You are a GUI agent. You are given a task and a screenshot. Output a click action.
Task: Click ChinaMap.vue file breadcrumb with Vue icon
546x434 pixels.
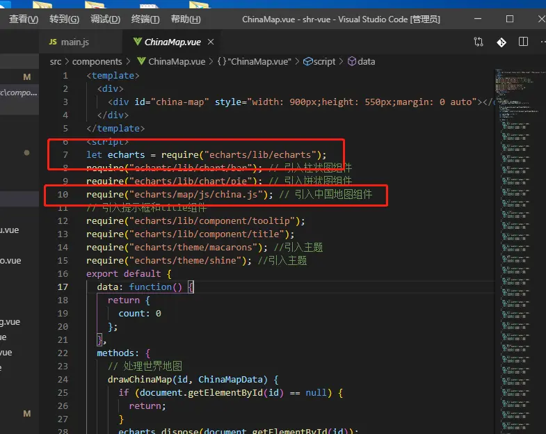pyautogui.click(x=171, y=62)
